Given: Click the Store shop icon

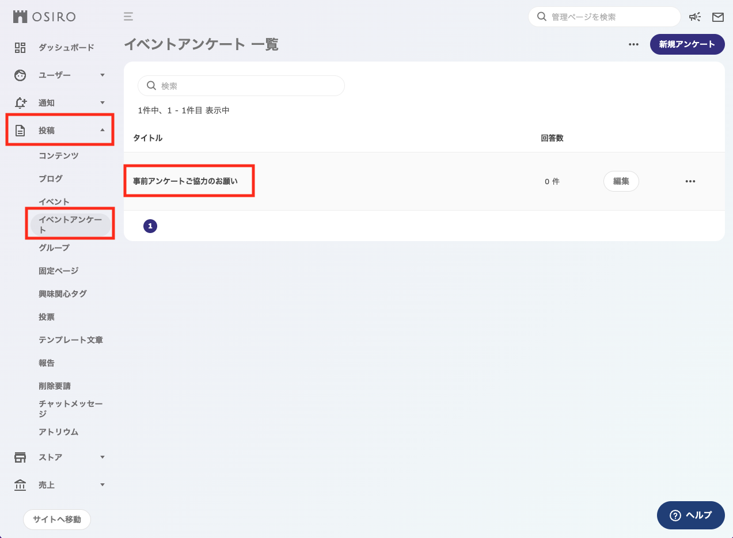Looking at the screenshot, I should point(20,457).
